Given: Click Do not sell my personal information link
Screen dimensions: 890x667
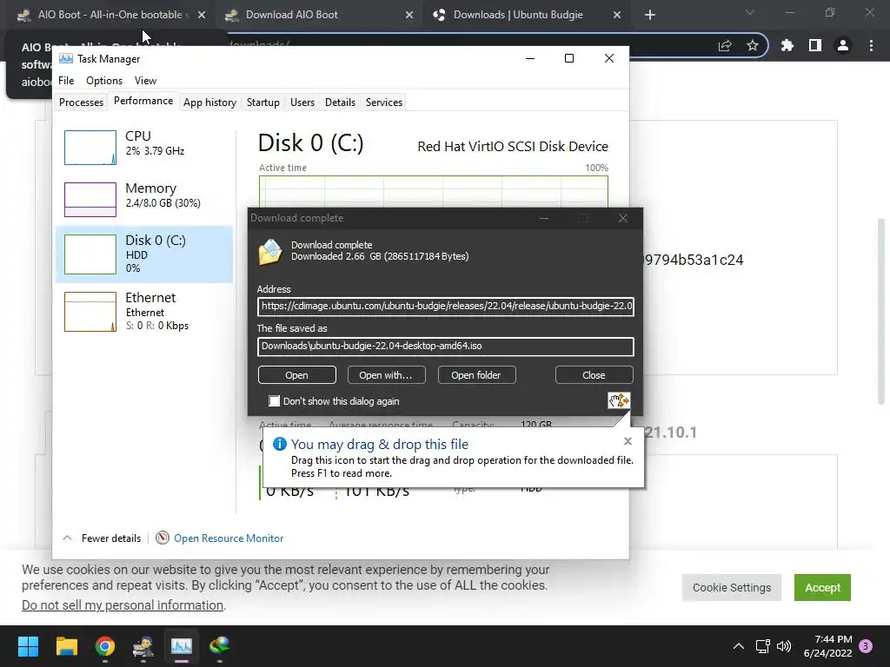Looking at the screenshot, I should click(x=123, y=605).
